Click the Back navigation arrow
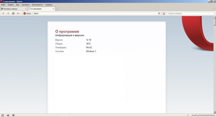Image resolution: width=216 pixels, height=117 pixels. [x=3, y=13]
